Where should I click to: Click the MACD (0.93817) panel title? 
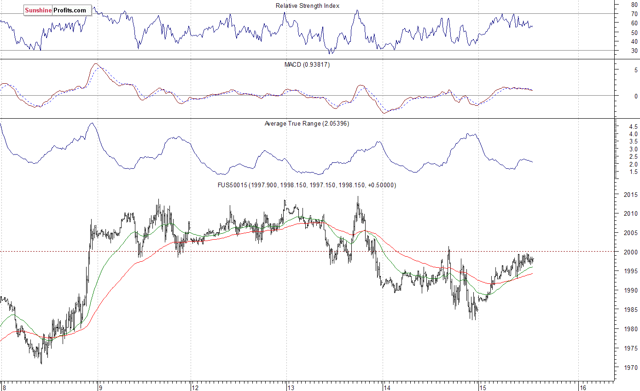(307, 65)
